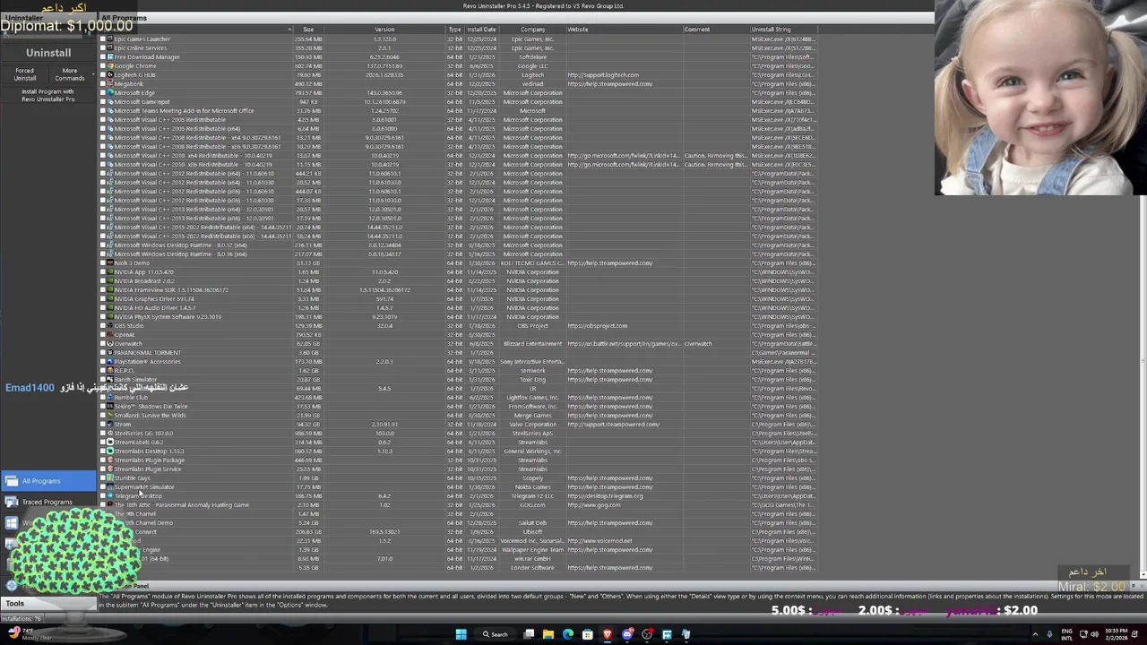1147x645 pixels.
Task: Select the Streamlabs Plugin Package row
Action: click(x=457, y=460)
